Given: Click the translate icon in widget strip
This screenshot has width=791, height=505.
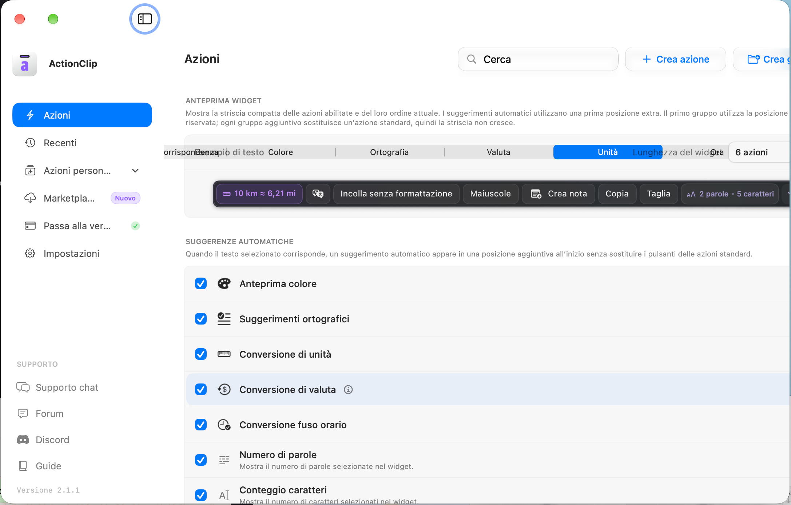Looking at the screenshot, I should tap(318, 194).
